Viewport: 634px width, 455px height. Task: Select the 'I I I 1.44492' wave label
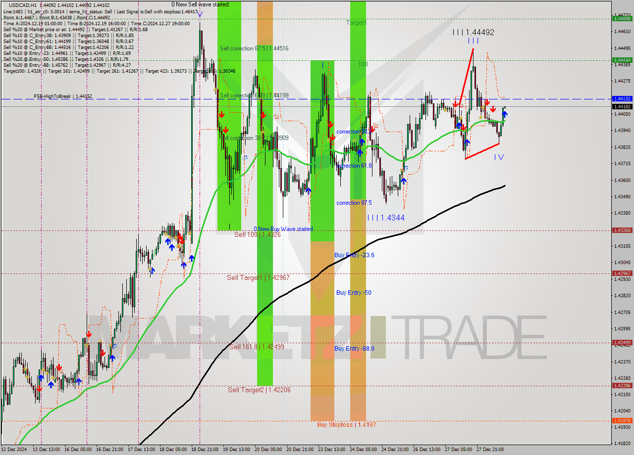[x=473, y=32]
